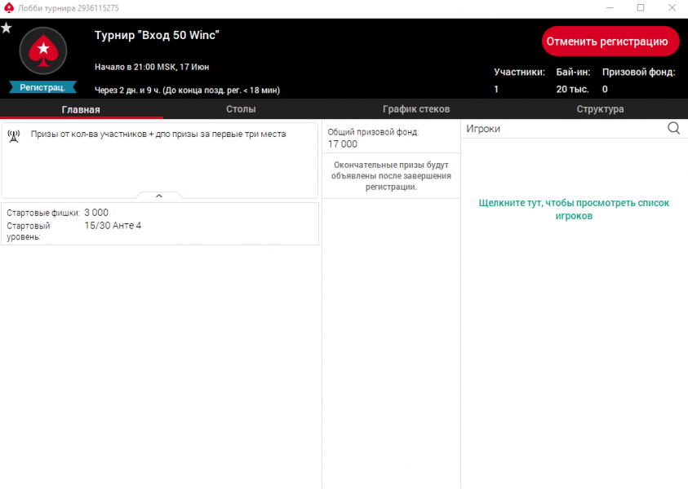Focus the Игроки search field

point(563,128)
